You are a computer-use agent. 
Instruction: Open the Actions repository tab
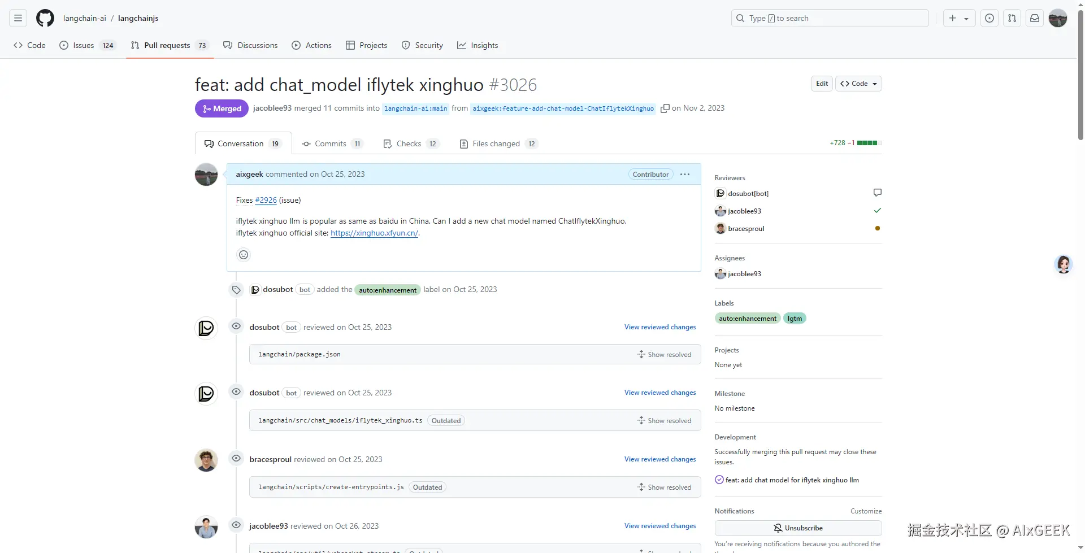pyautogui.click(x=311, y=45)
